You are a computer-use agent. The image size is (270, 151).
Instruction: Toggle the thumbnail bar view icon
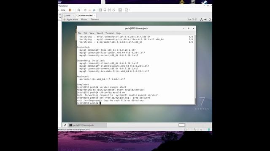[x=105, y=10]
